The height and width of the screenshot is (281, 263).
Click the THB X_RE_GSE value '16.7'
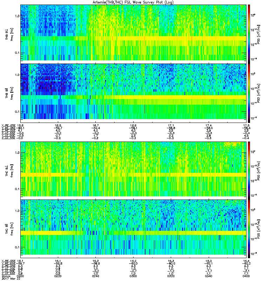point(96,126)
